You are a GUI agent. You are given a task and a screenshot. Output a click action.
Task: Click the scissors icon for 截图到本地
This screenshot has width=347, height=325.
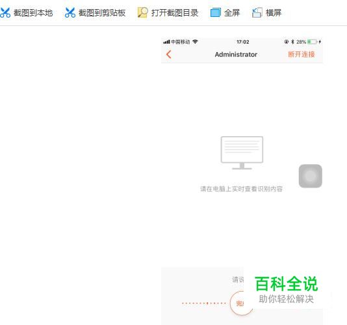[x=5, y=12]
